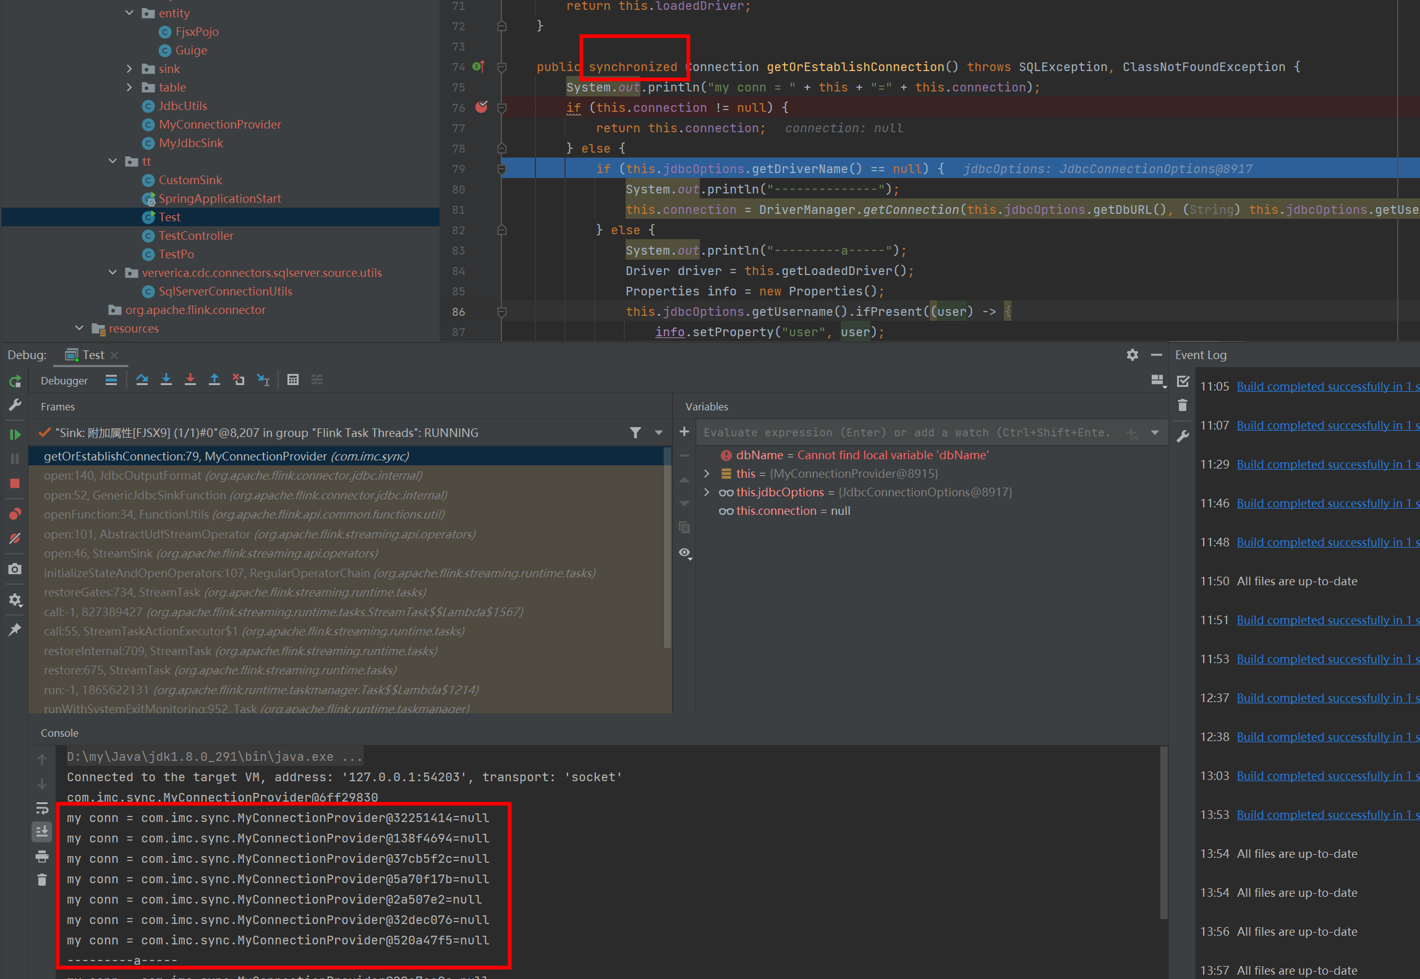Open the MyConnectionProvider class file
The height and width of the screenshot is (979, 1420).
tap(219, 124)
